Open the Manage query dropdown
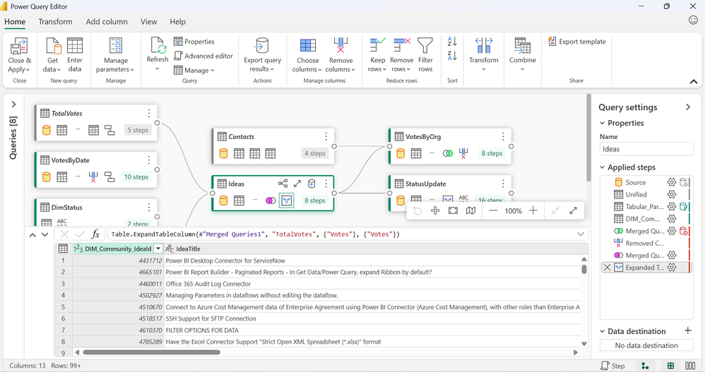The image size is (705, 372). coord(194,70)
